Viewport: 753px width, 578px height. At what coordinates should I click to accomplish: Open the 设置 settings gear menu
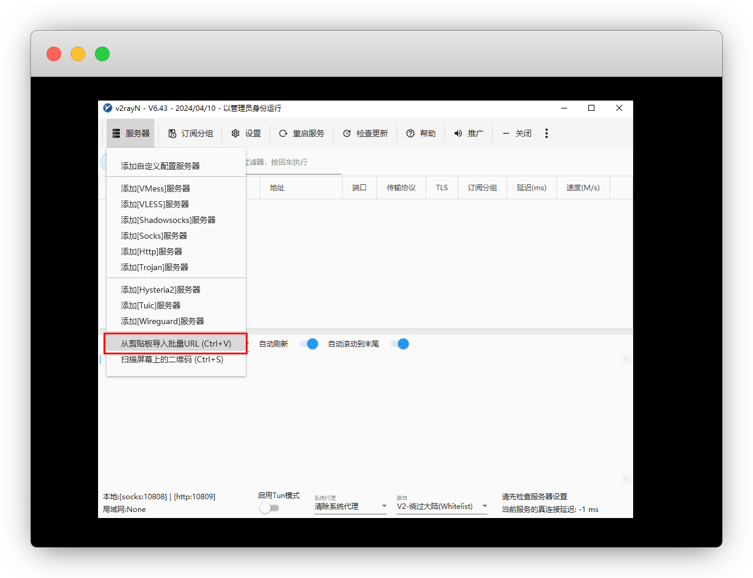[235, 133]
